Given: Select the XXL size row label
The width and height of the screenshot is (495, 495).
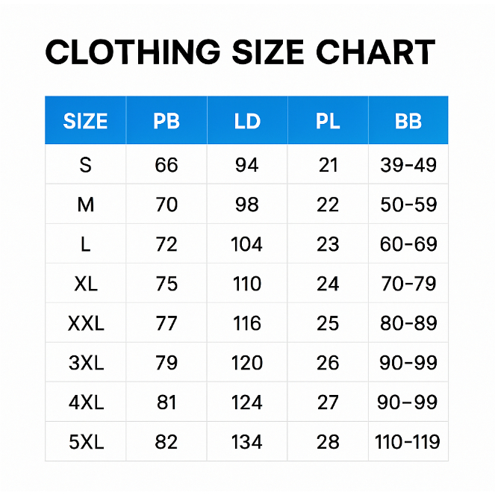Looking at the screenshot, I should coord(85,323).
